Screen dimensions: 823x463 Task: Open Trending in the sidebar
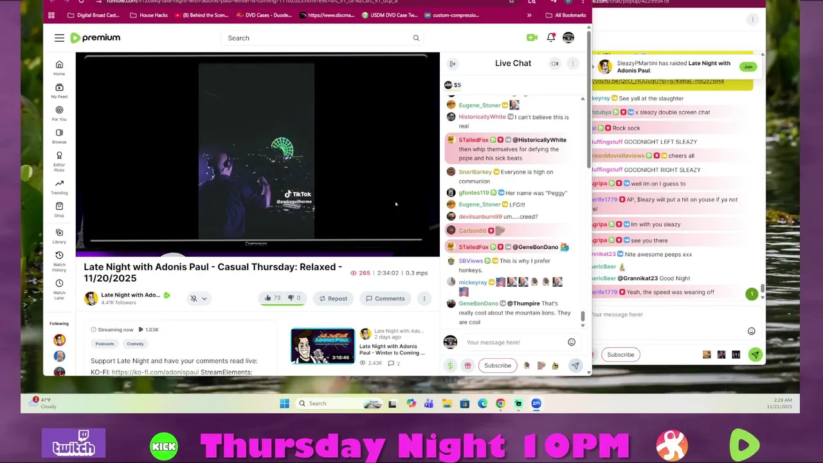pyautogui.click(x=59, y=187)
